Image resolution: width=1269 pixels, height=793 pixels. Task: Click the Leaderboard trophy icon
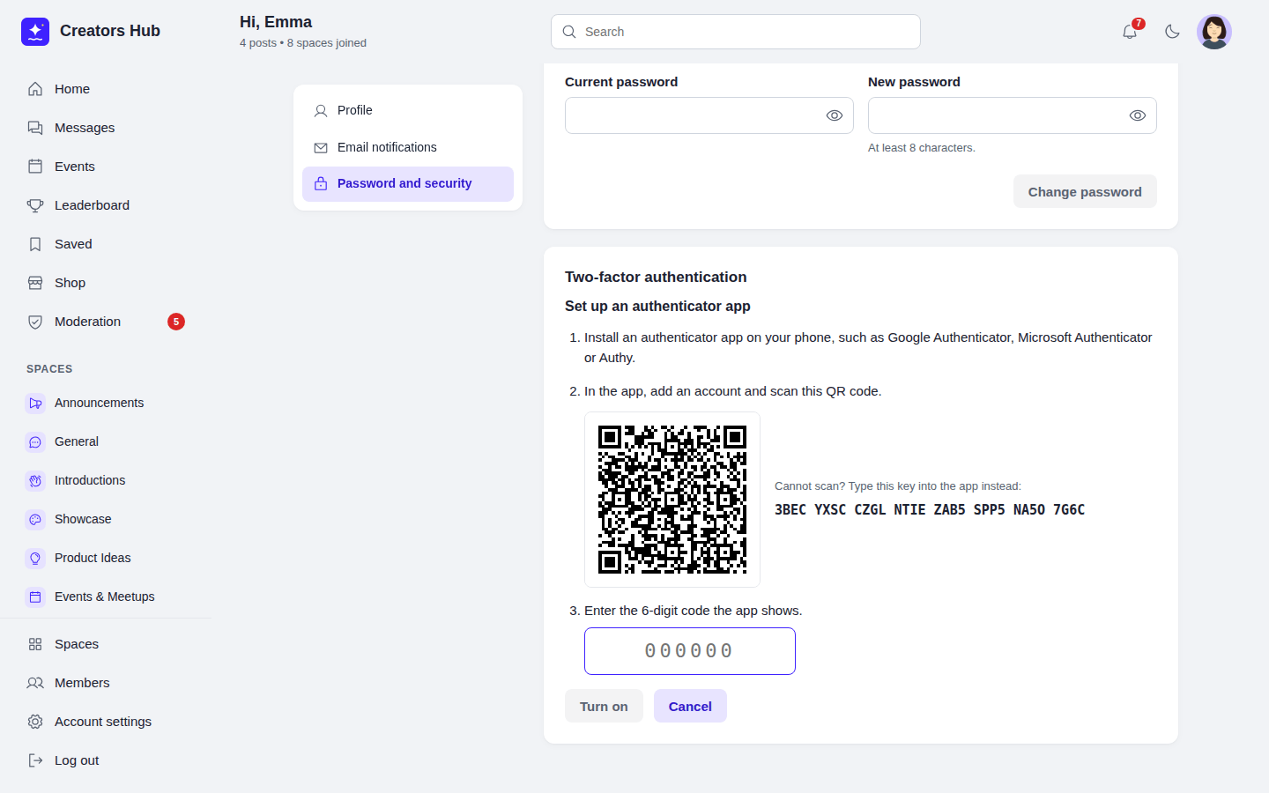coord(35,205)
